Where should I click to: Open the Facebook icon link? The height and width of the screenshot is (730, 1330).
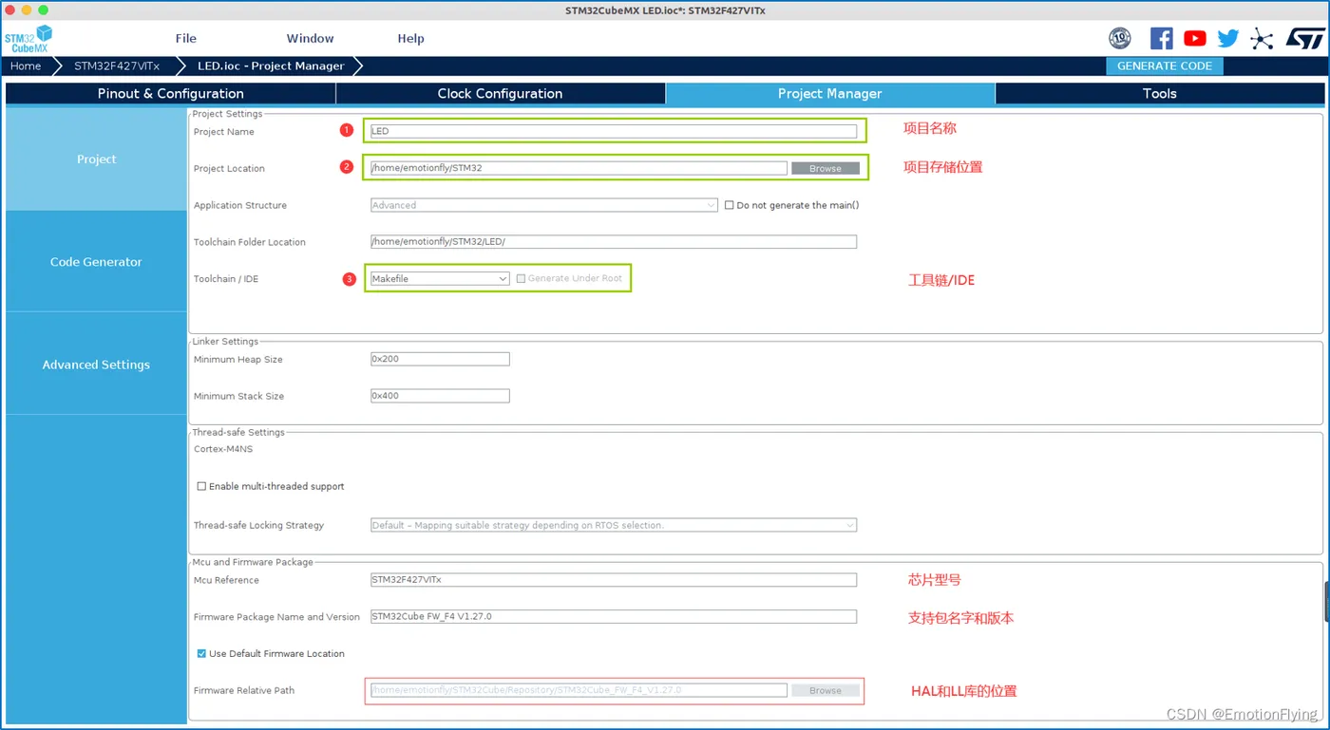click(x=1161, y=38)
